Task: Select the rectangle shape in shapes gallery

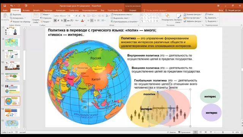Action: tap(151, 15)
